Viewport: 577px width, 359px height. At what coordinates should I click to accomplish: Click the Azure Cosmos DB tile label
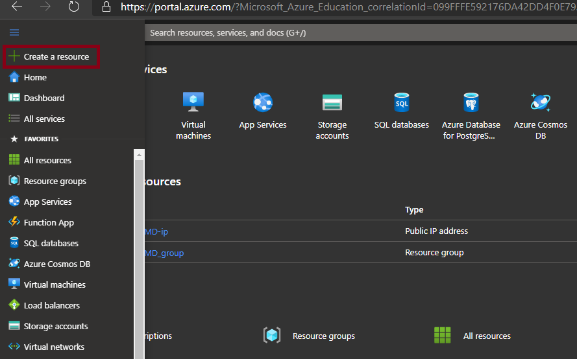pyautogui.click(x=541, y=130)
